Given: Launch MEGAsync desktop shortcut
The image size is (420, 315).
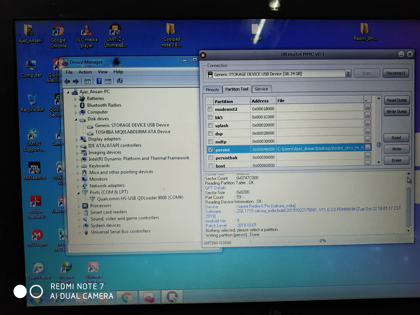Looking at the screenshot, I should point(37,238).
